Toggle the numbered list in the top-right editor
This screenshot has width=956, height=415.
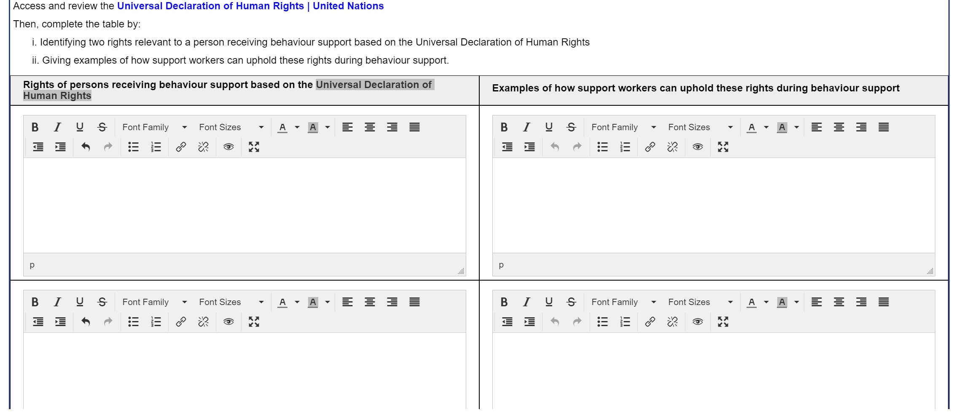(x=625, y=147)
